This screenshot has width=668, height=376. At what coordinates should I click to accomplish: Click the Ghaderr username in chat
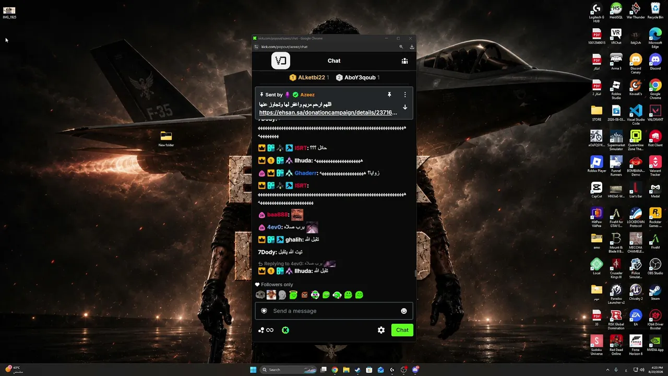[x=305, y=173]
